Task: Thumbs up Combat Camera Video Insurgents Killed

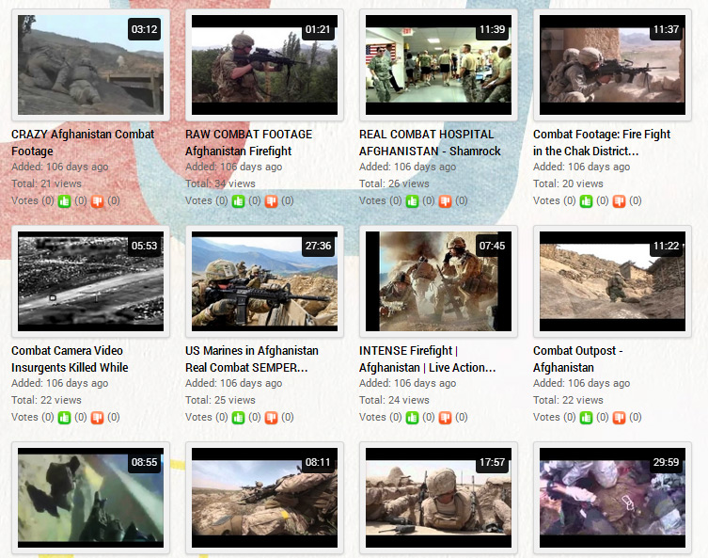Action: [x=65, y=418]
